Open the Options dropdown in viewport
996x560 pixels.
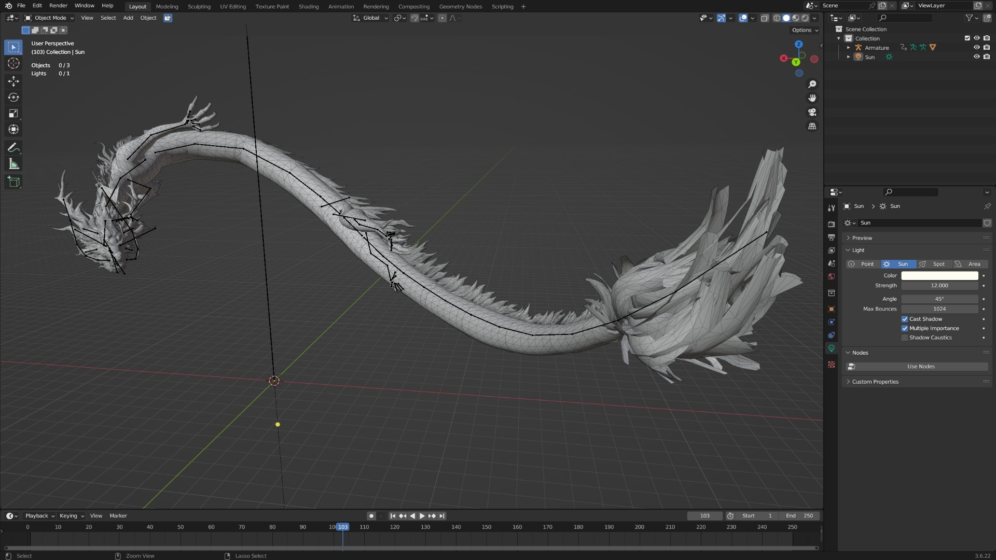805,30
